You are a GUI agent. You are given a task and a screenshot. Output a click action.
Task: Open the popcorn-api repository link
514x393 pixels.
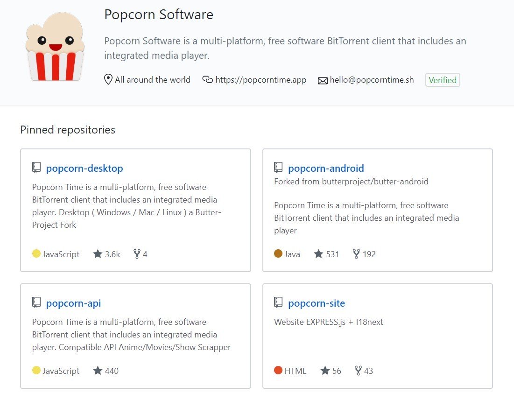click(73, 303)
